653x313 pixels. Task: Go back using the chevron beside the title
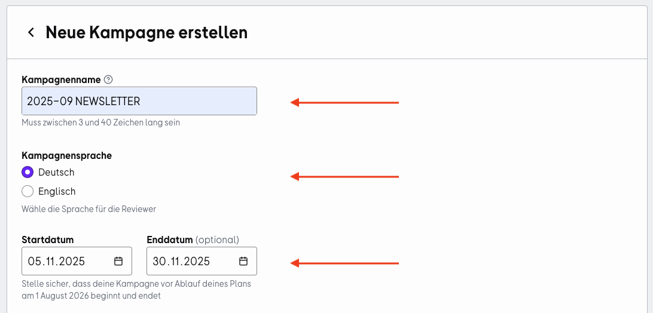tap(31, 32)
